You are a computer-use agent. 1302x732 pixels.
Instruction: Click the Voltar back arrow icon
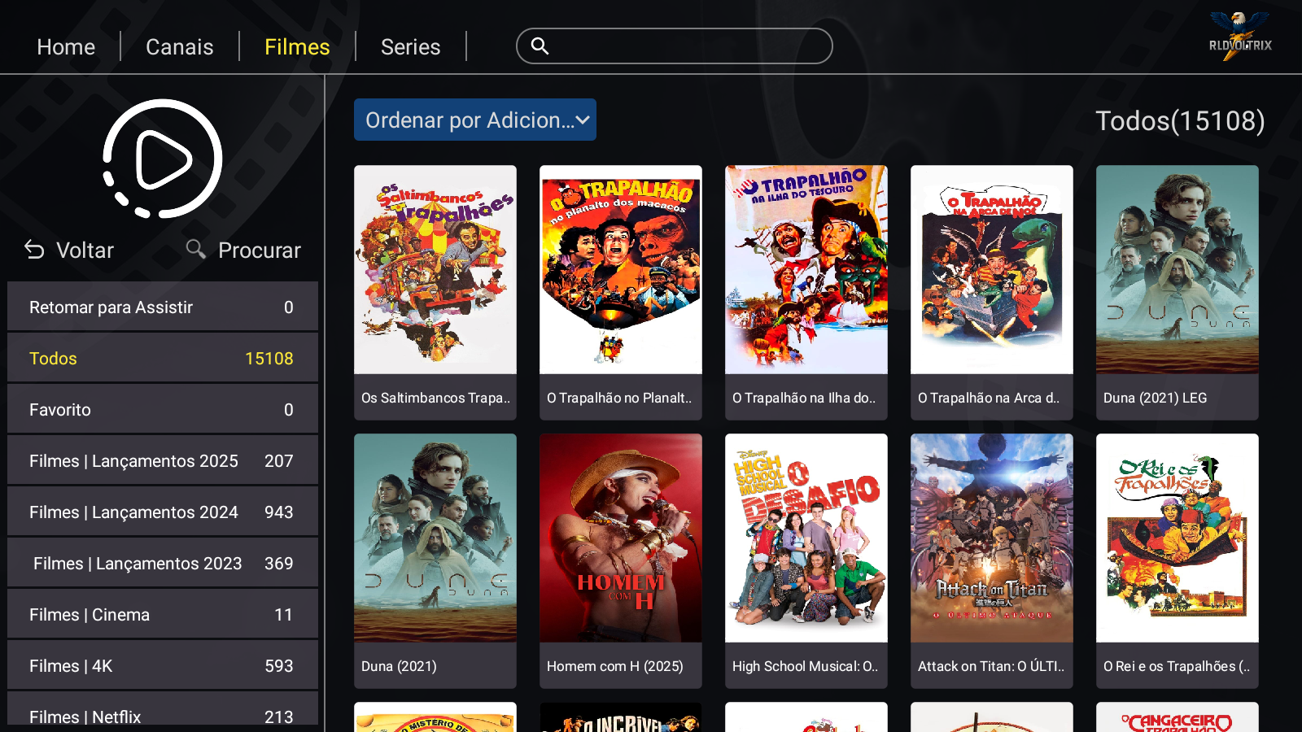click(x=34, y=250)
